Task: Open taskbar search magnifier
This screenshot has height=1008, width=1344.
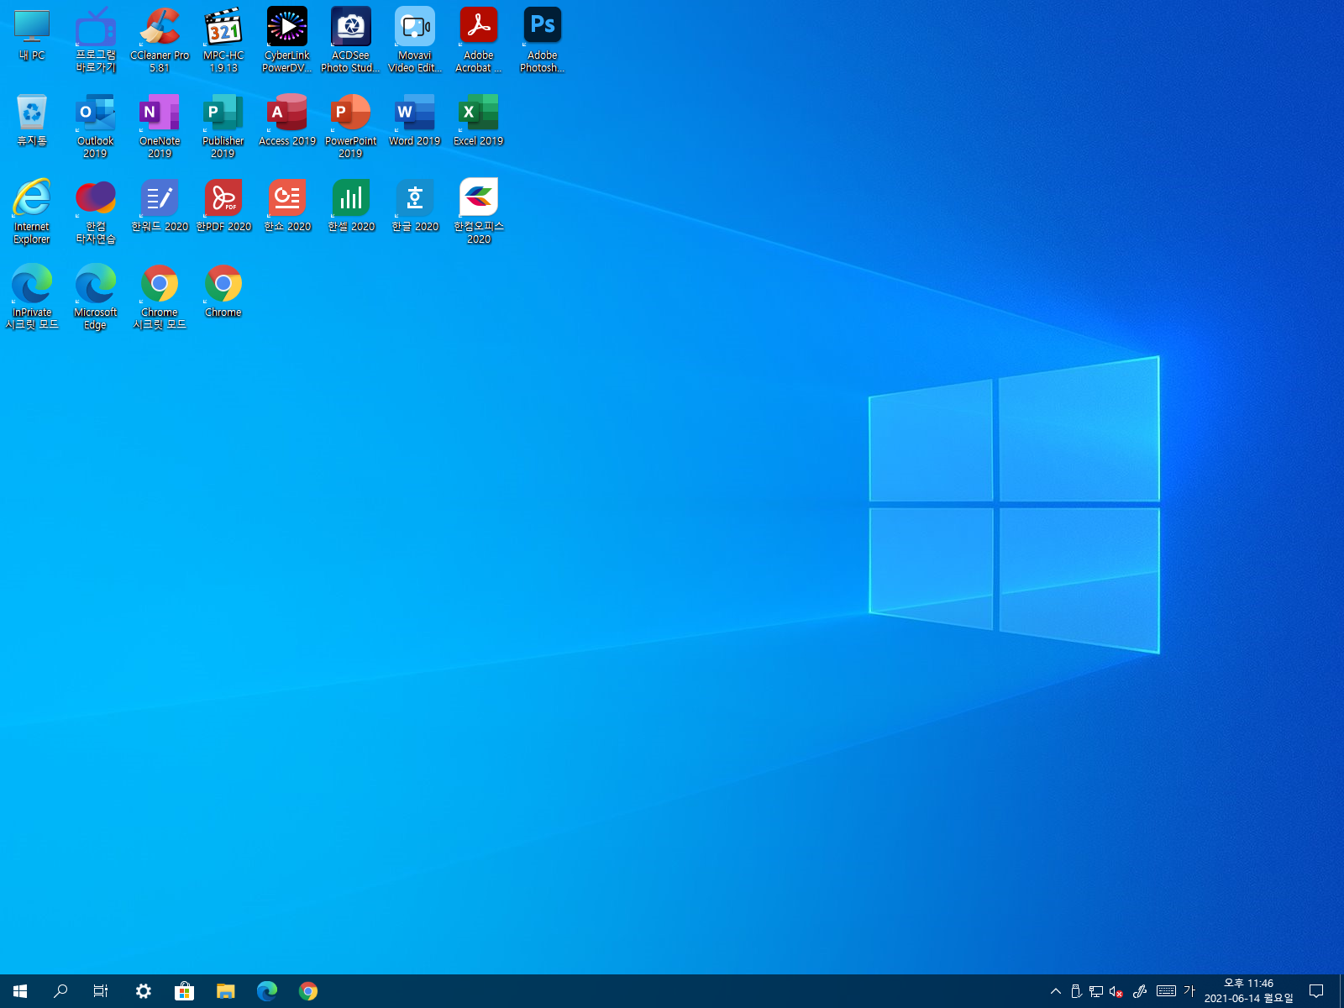Action: (60, 991)
